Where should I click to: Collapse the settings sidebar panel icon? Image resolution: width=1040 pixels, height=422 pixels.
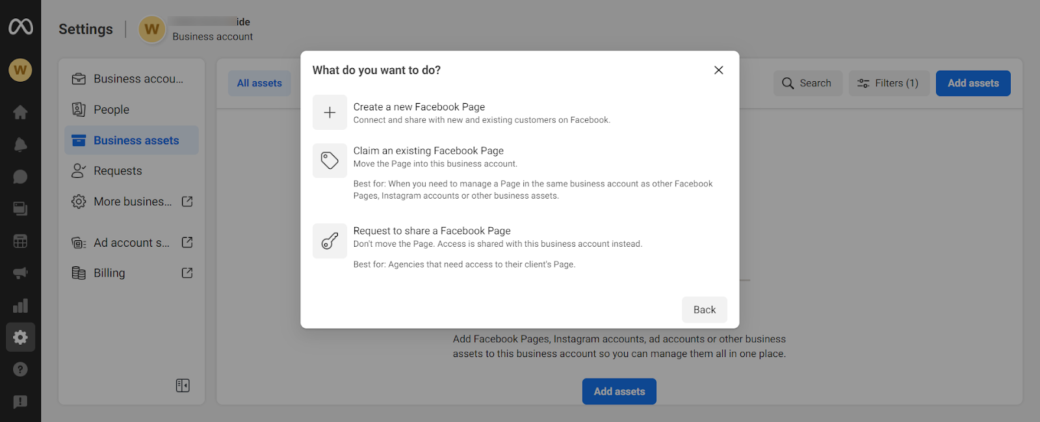click(183, 386)
